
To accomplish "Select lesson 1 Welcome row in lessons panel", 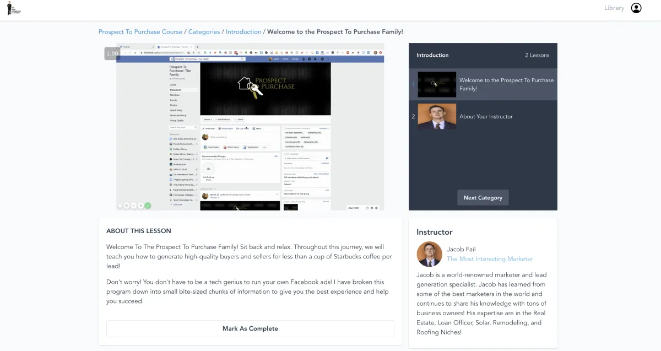I will (x=483, y=84).
